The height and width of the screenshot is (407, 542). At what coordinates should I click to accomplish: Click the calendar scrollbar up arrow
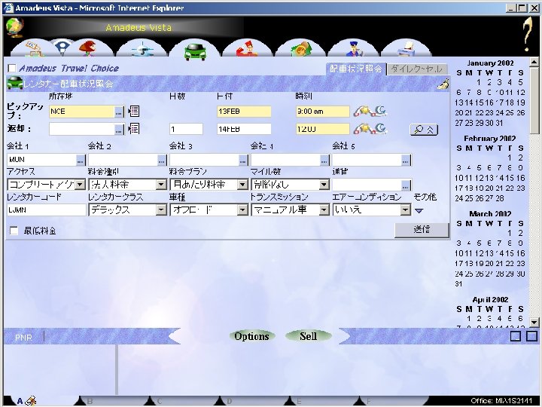click(534, 63)
